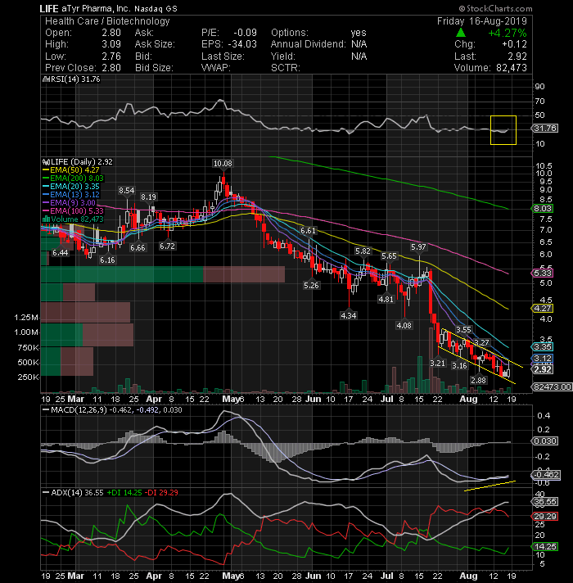Click the Friday 16-Aug-2019 date
573x583 pixels.
click(482, 21)
